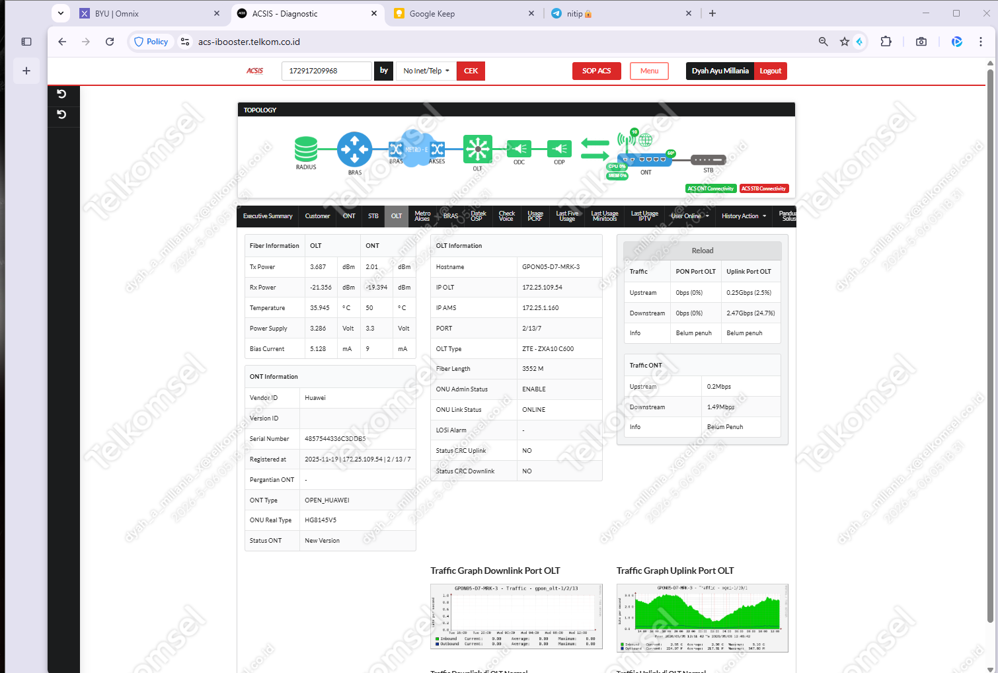Open the No Inet/Telp dropdown

pyautogui.click(x=426, y=71)
